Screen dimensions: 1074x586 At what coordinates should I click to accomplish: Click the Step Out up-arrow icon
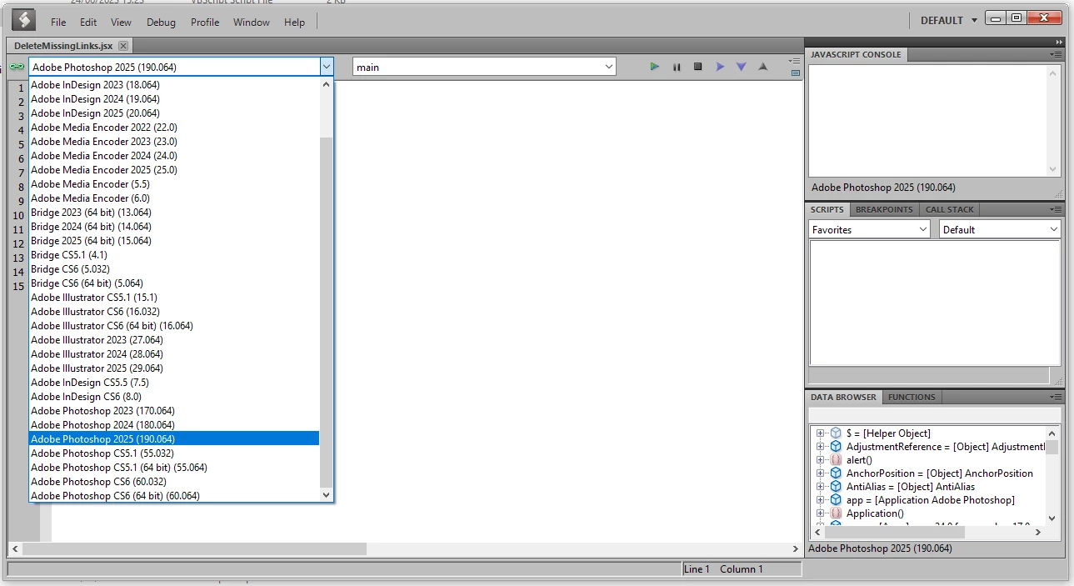tap(762, 67)
